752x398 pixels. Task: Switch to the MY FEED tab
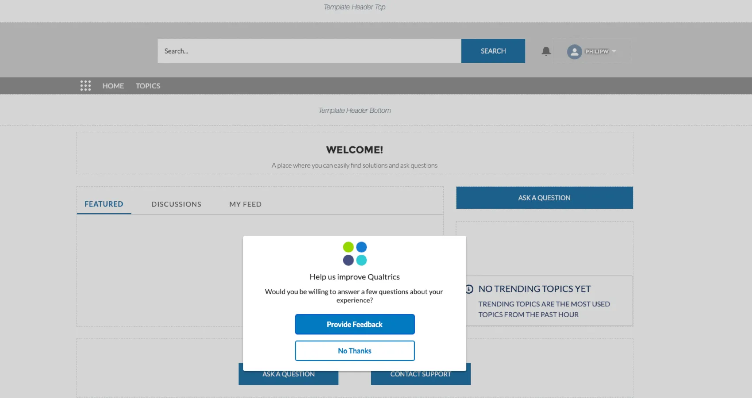(x=246, y=204)
